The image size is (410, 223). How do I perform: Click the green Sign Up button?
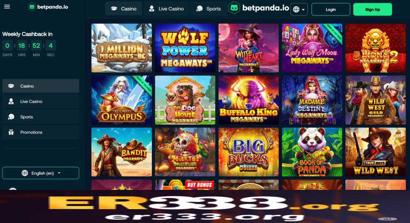click(372, 9)
